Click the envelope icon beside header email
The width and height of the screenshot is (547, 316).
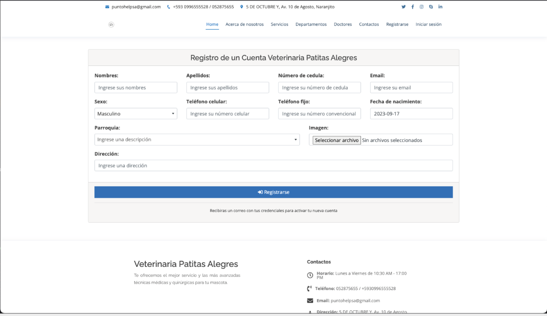[x=107, y=7]
